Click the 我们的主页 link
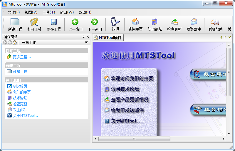This screenshot has height=151, width=235. 22,92
